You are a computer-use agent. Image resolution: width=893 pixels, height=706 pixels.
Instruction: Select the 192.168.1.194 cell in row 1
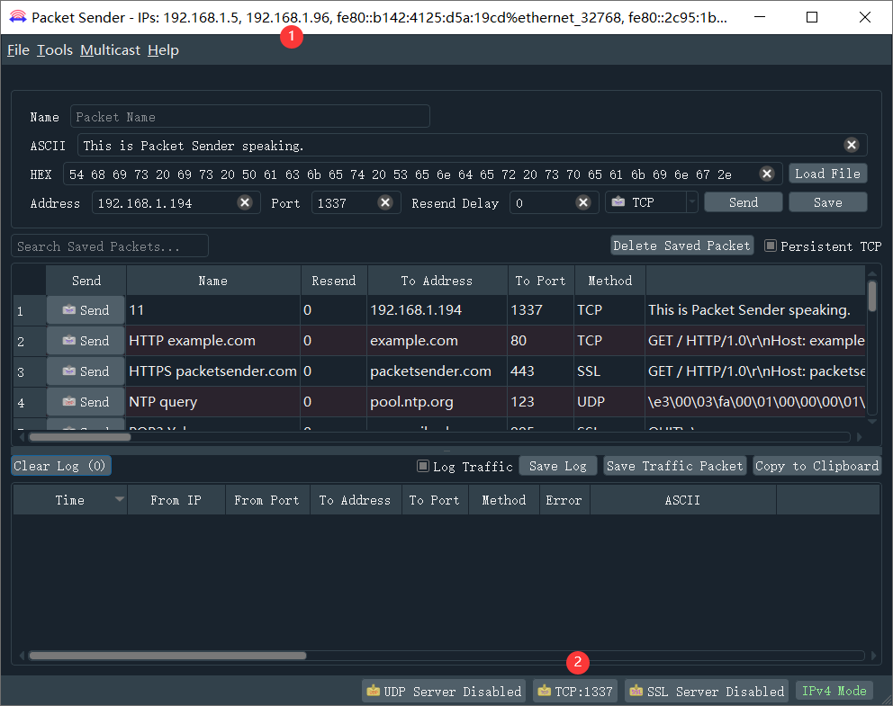(437, 310)
